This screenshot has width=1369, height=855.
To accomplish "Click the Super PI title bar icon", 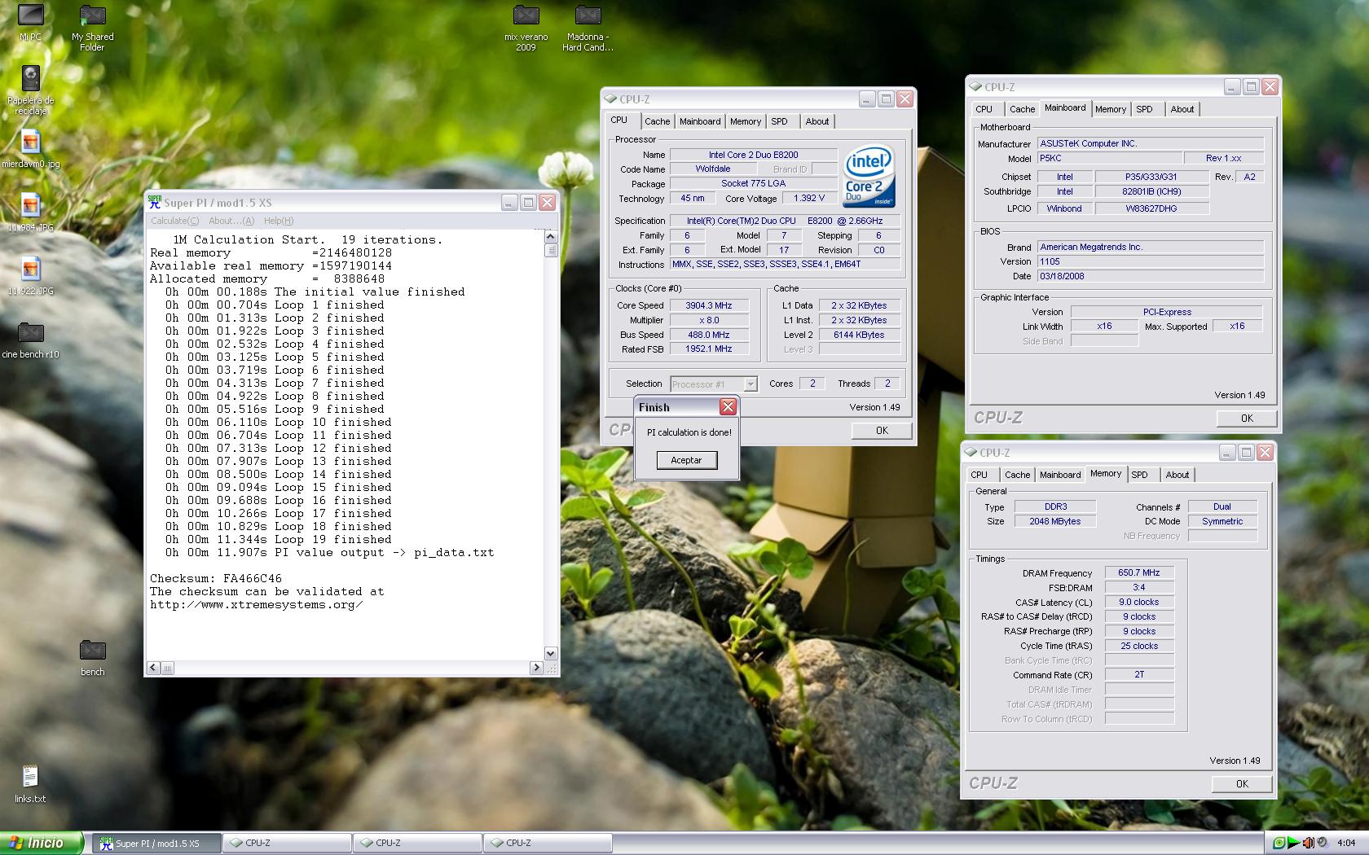I will (155, 203).
